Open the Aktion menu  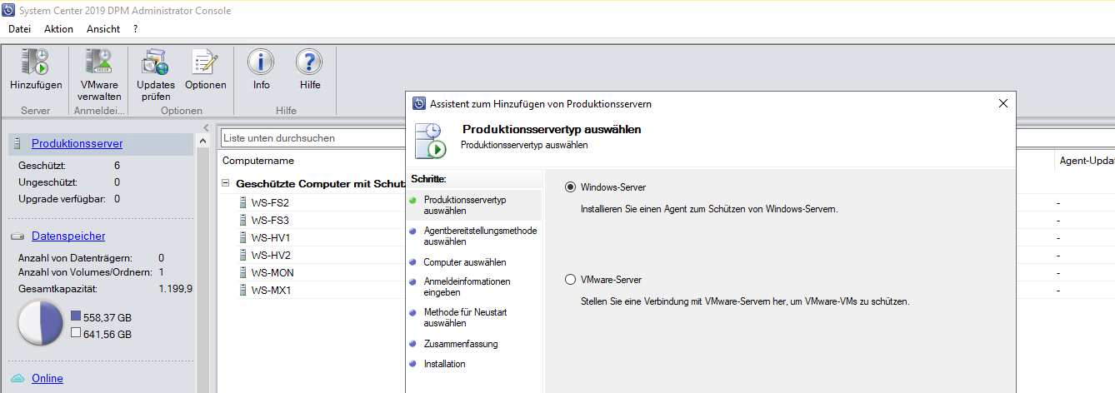click(59, 29)
